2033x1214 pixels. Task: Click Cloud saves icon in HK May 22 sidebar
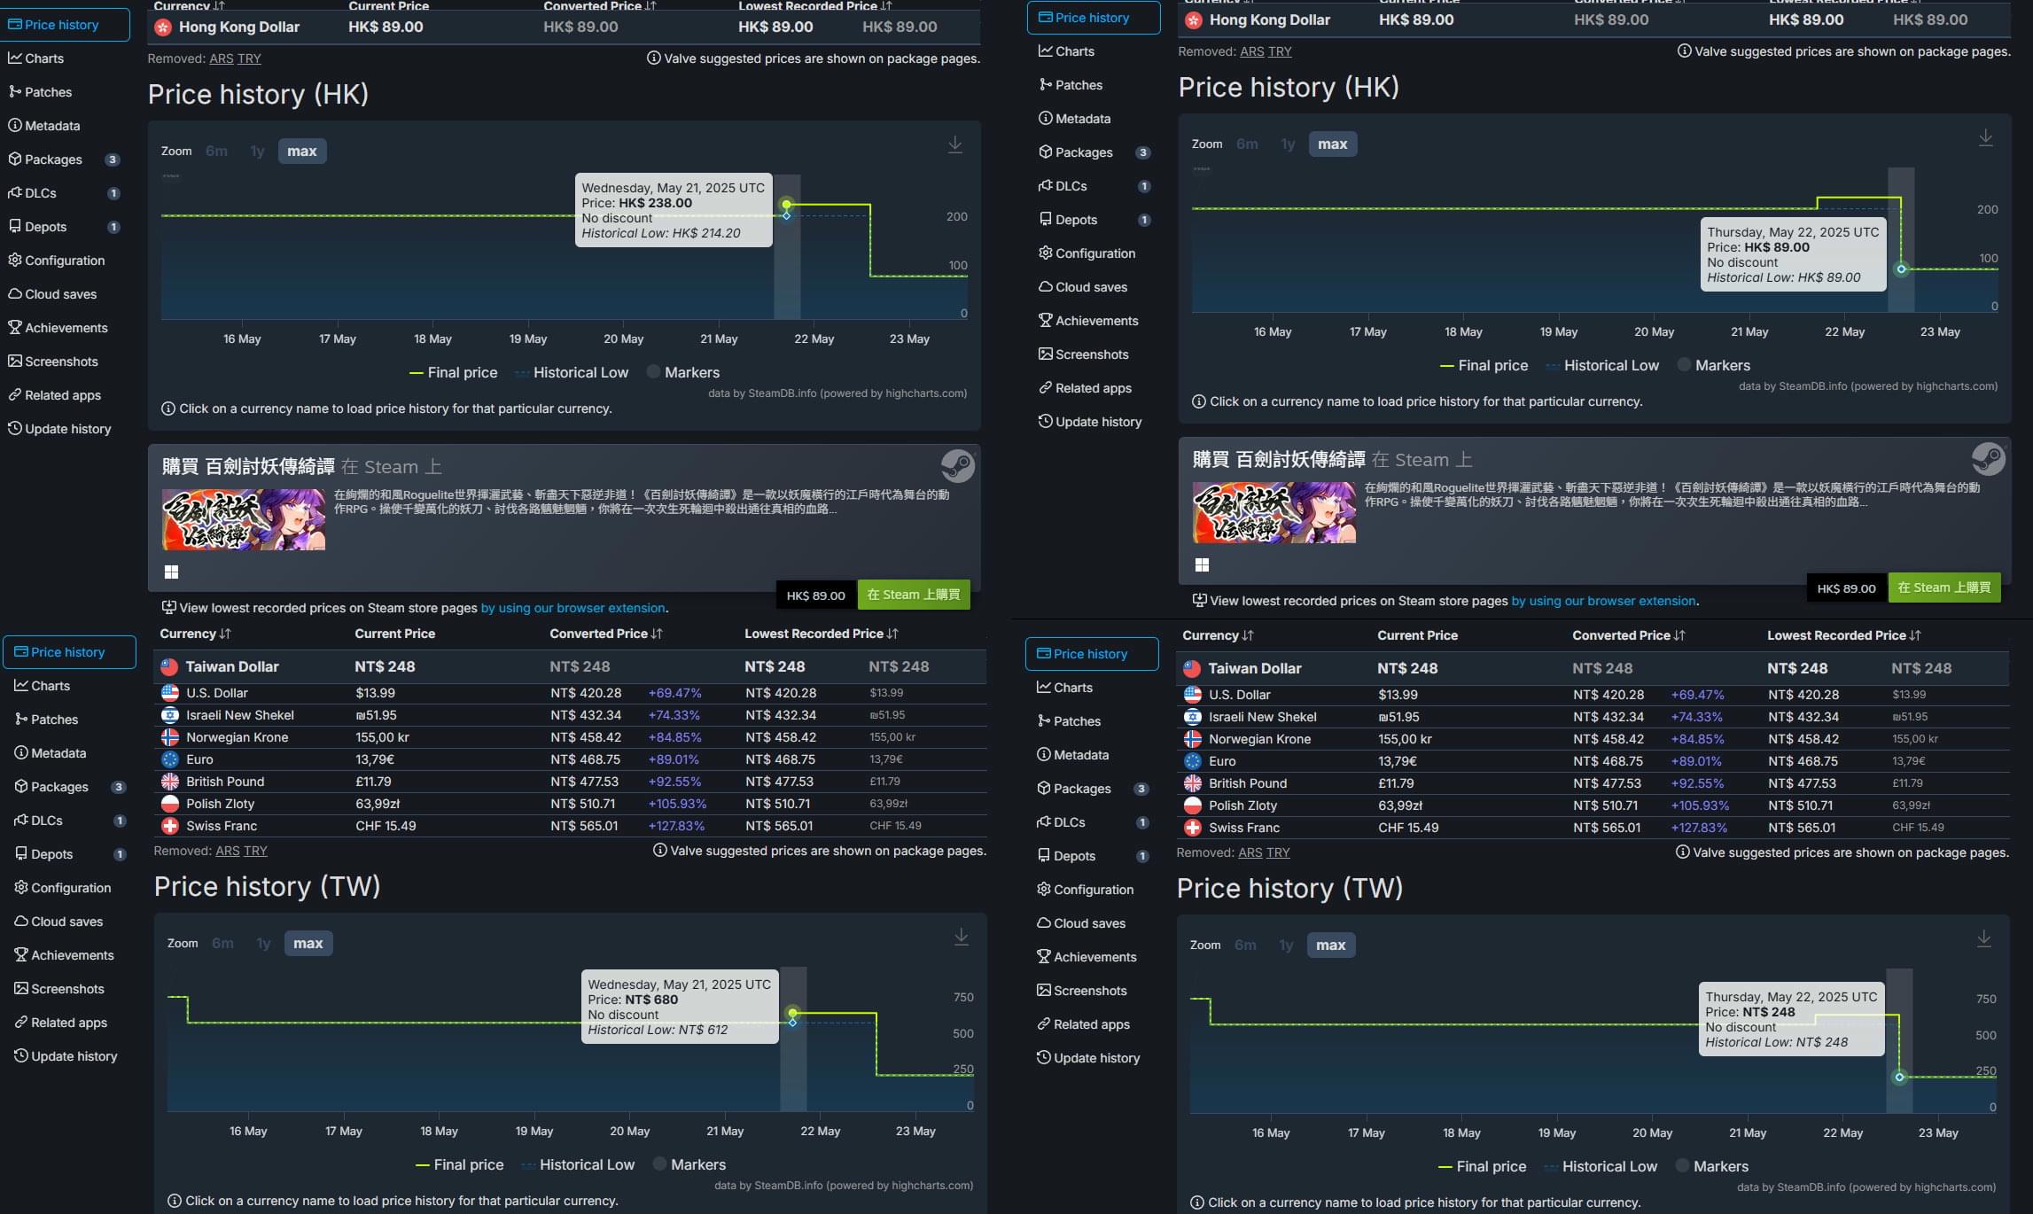point(1046,286)
